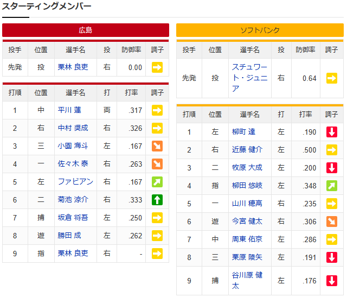Click 小園 海斗 player link
Viewport: 347px width, 297px height.
click(x=73, y=146)
